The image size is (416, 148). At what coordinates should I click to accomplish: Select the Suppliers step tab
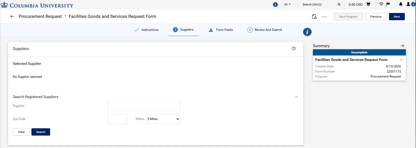pyautogui.click(x=183, y=30)
